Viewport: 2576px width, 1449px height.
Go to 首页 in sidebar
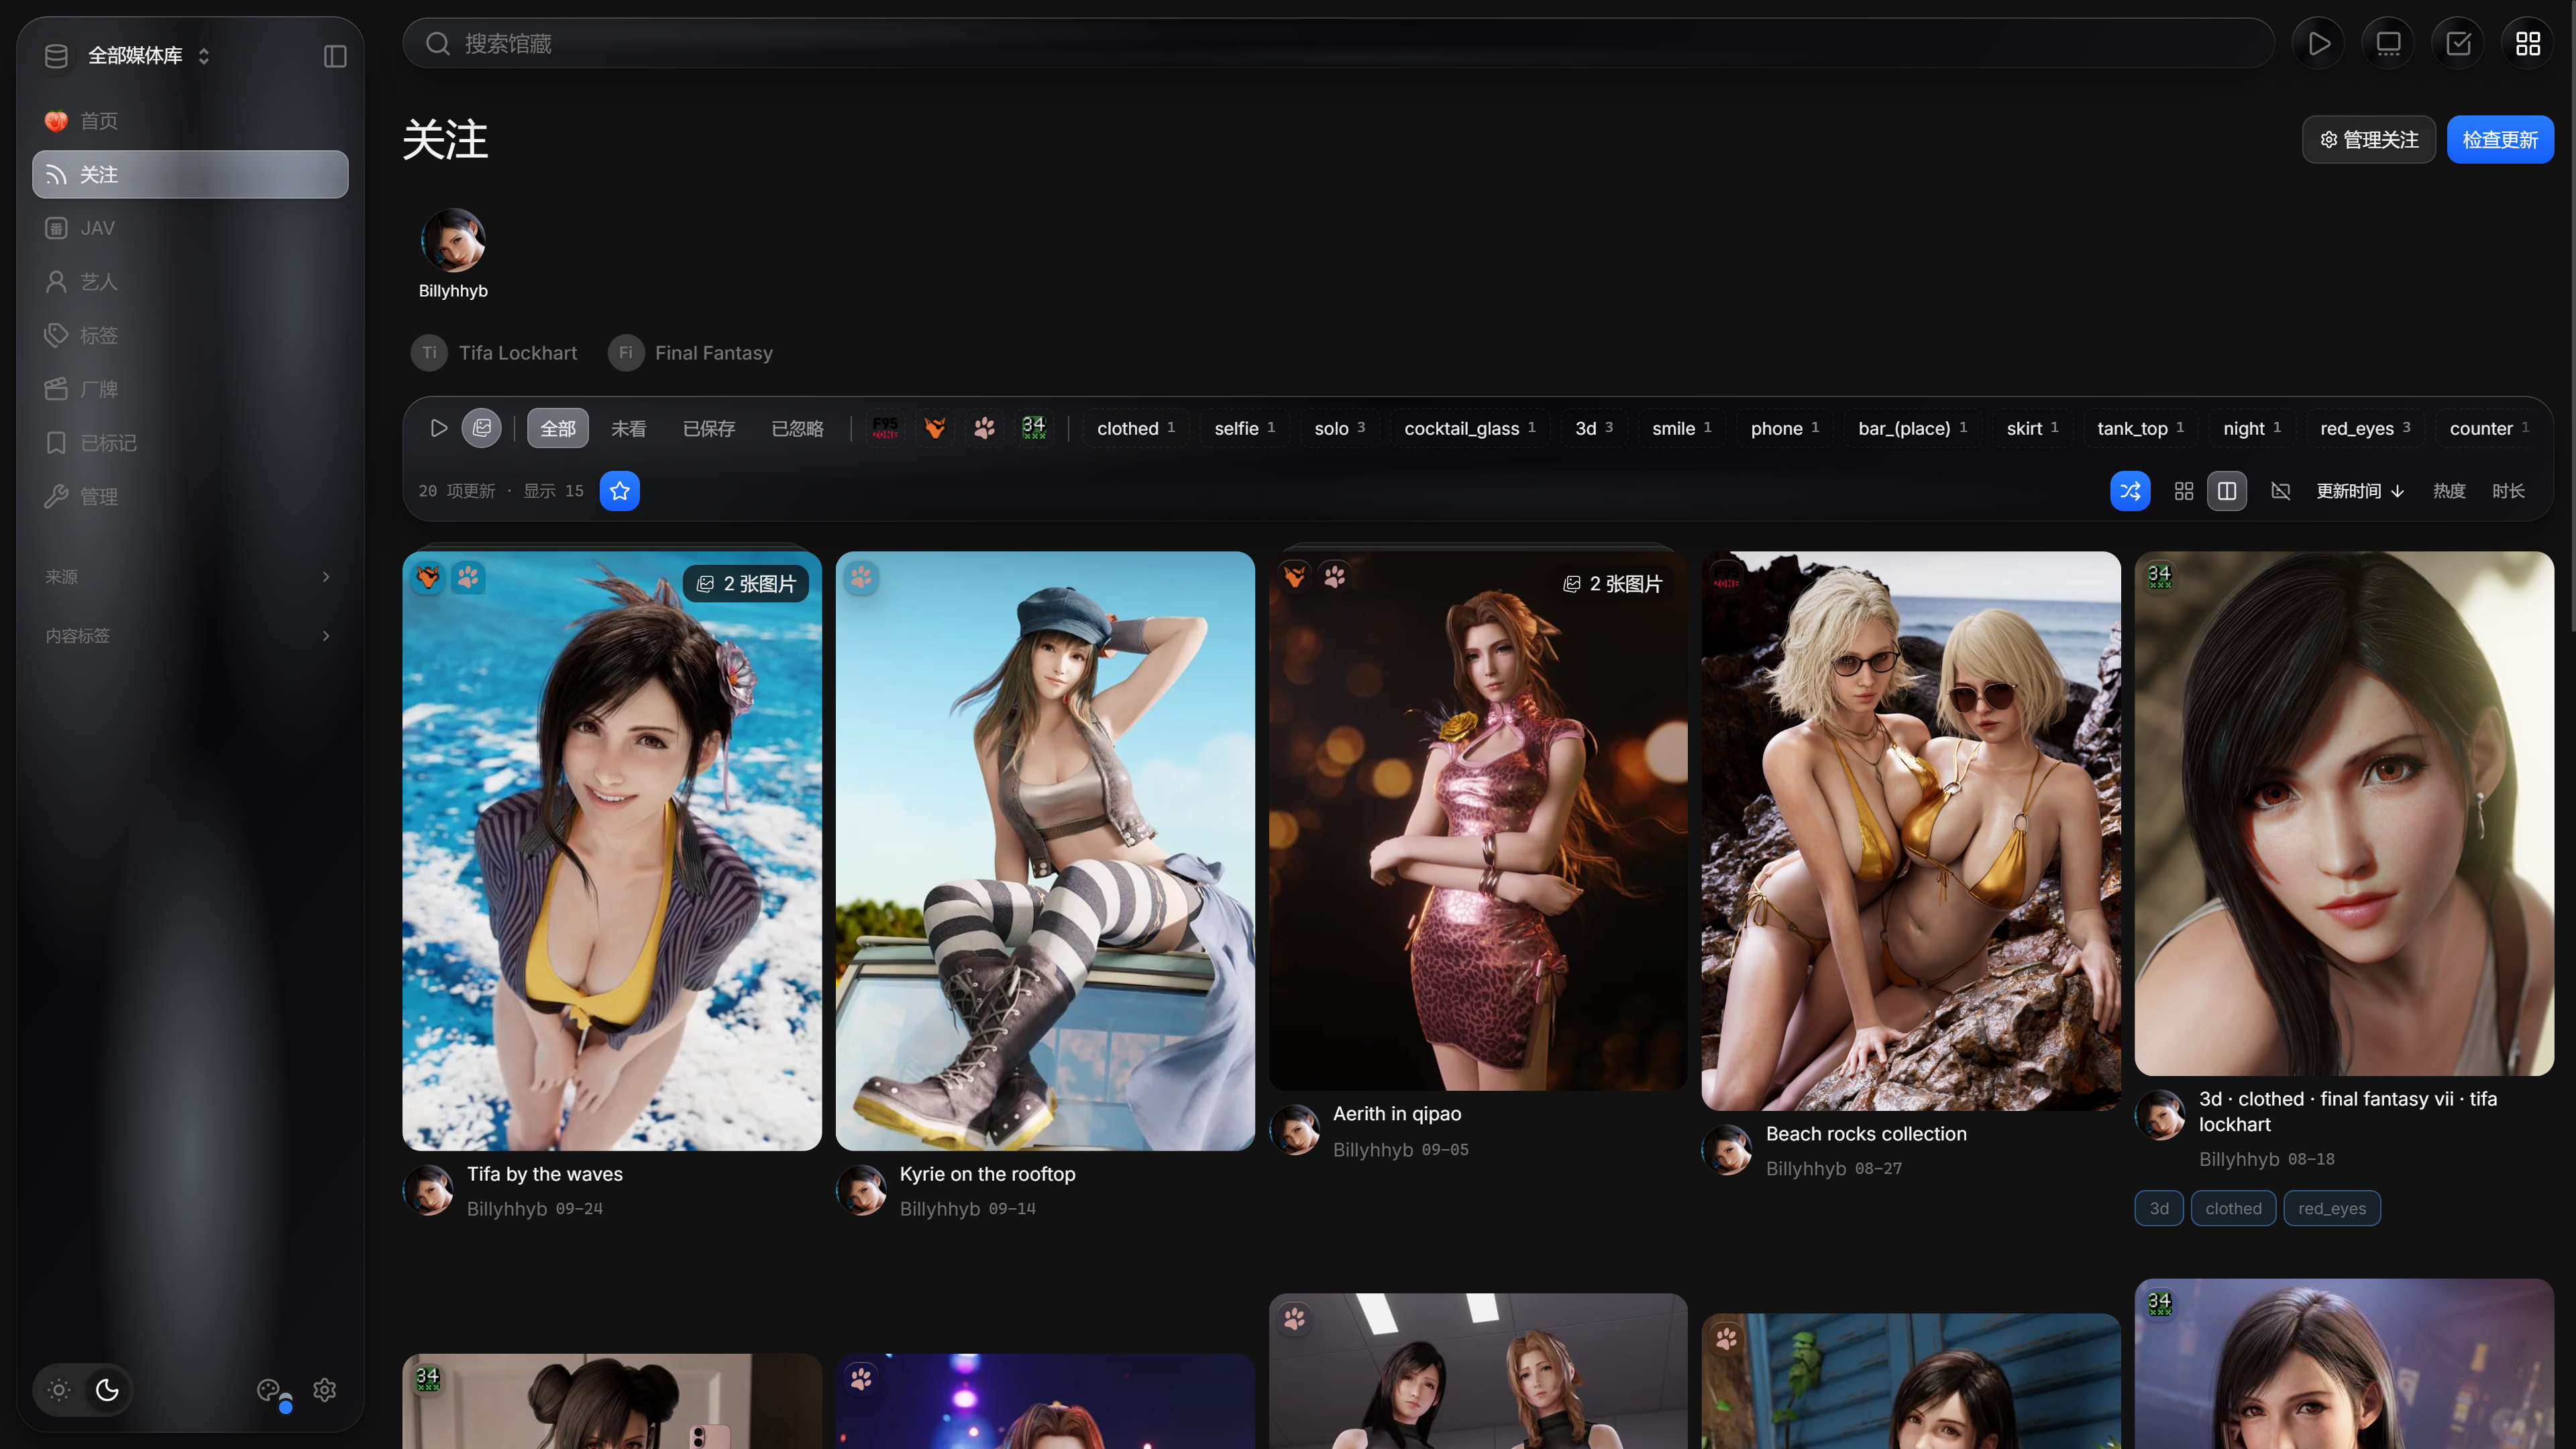click(190, 121)
